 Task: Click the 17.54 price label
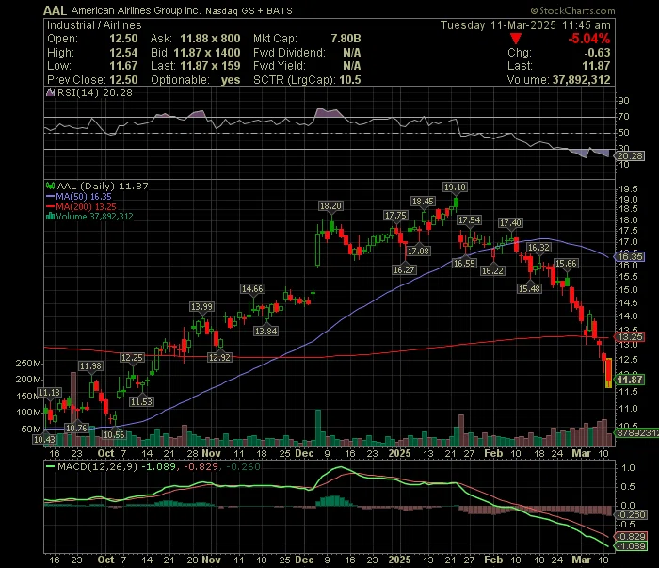click(x=469, y=220)
